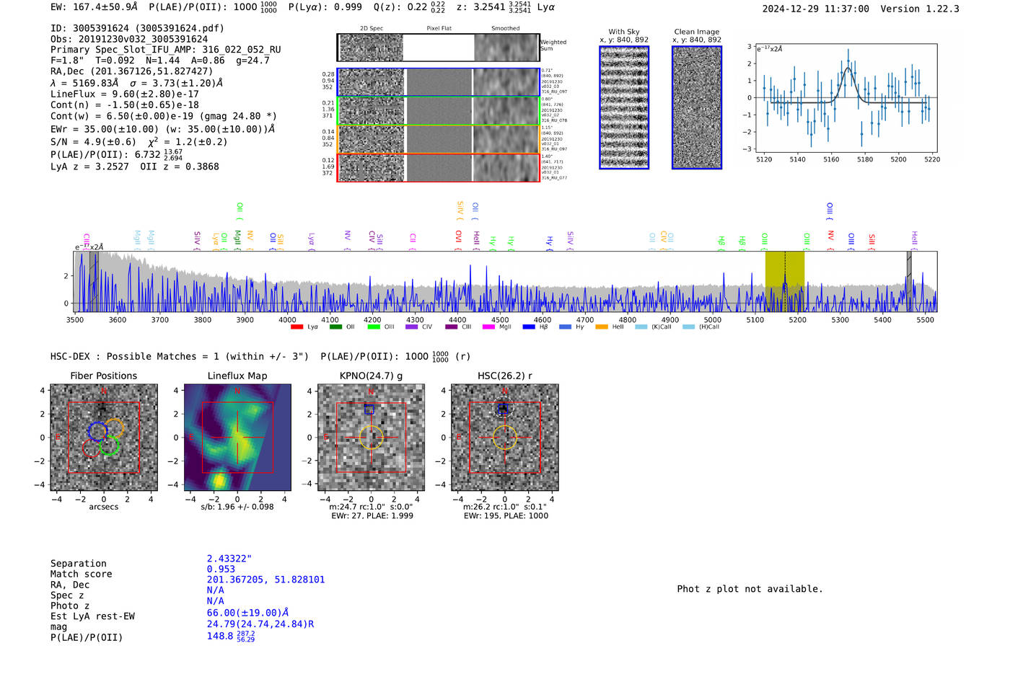Click the HeII orange legend swatch
Image resolution: width=1010 pixels, height=687 pixels.
(602, 327)
